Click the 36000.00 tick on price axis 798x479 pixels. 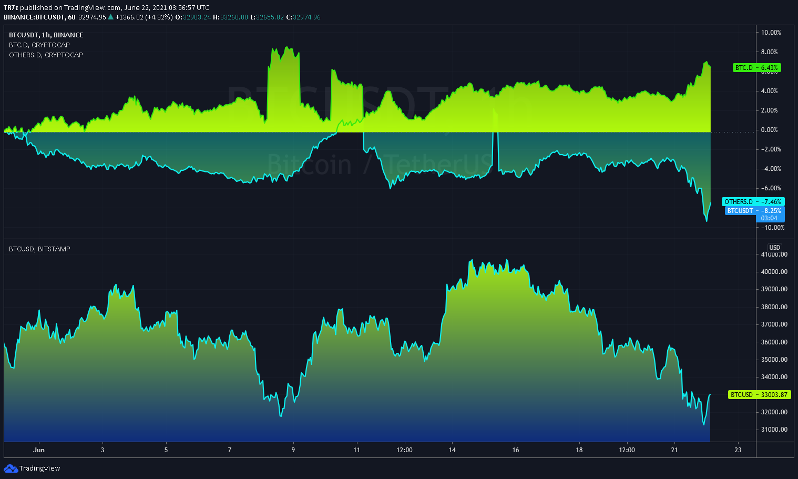tap(774, 342)
